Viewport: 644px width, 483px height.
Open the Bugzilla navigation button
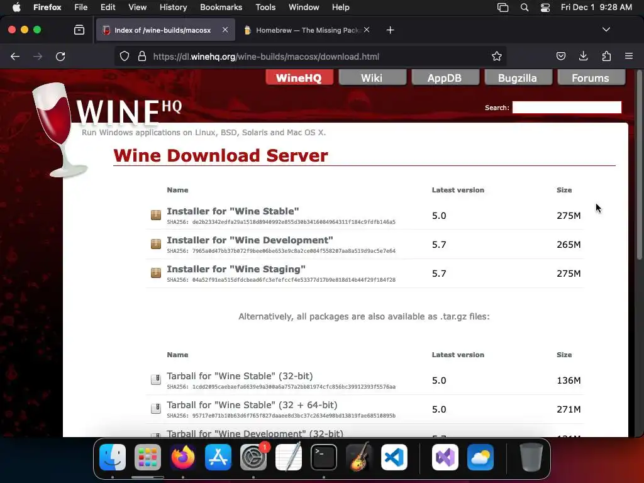coord(518,77)
